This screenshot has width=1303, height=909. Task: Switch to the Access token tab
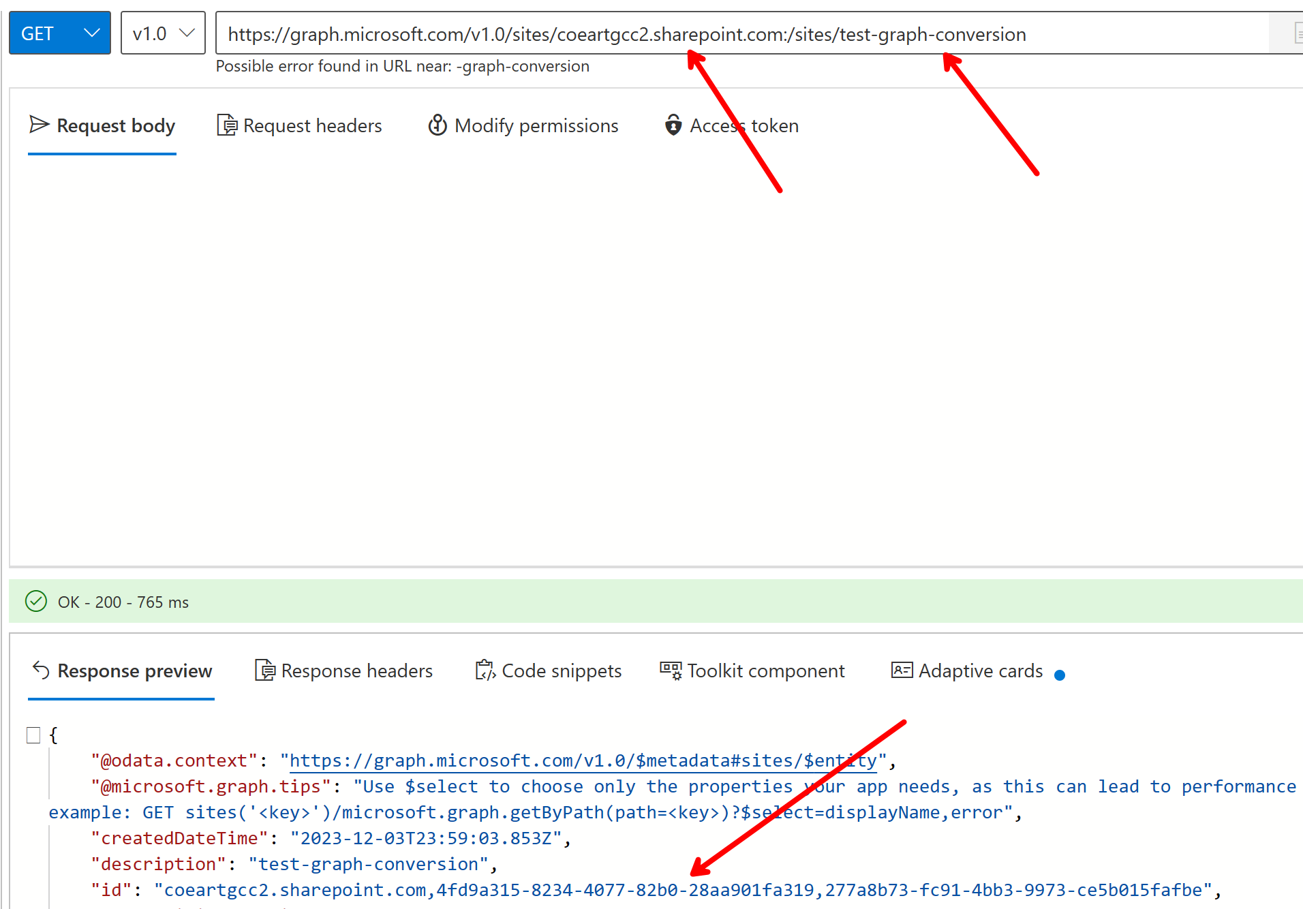[x=731, y=126]
